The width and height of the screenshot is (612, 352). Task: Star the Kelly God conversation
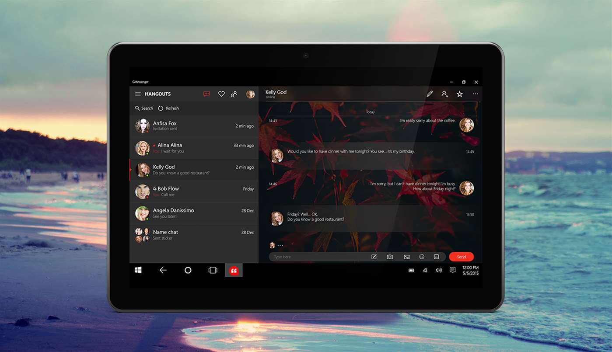click(459, 94)
